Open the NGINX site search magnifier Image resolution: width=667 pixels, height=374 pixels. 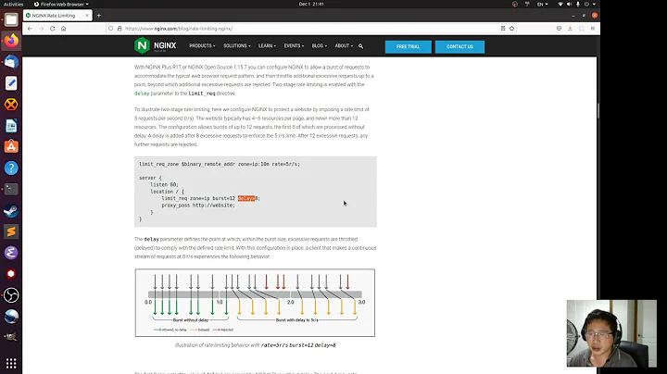(x=360, y=46)
